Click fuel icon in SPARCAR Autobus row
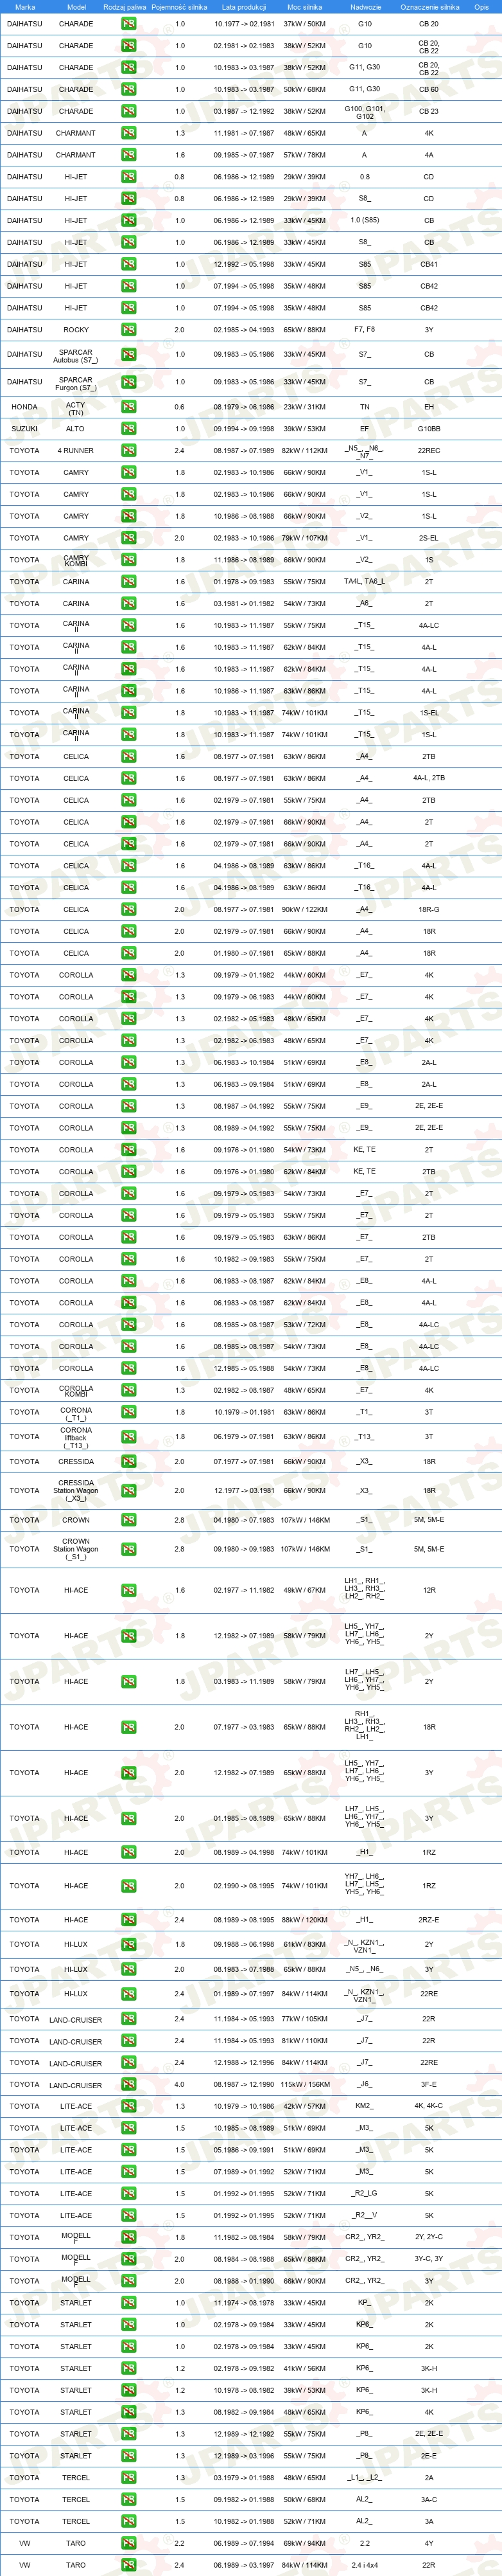The width and height of the screenshot is (502, 2576). point(129,354)
